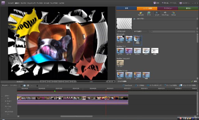This screenshot has height=120, width=199.
Task: Open the Themes (テーマ) panel icon
Action: tap(149, 14)
